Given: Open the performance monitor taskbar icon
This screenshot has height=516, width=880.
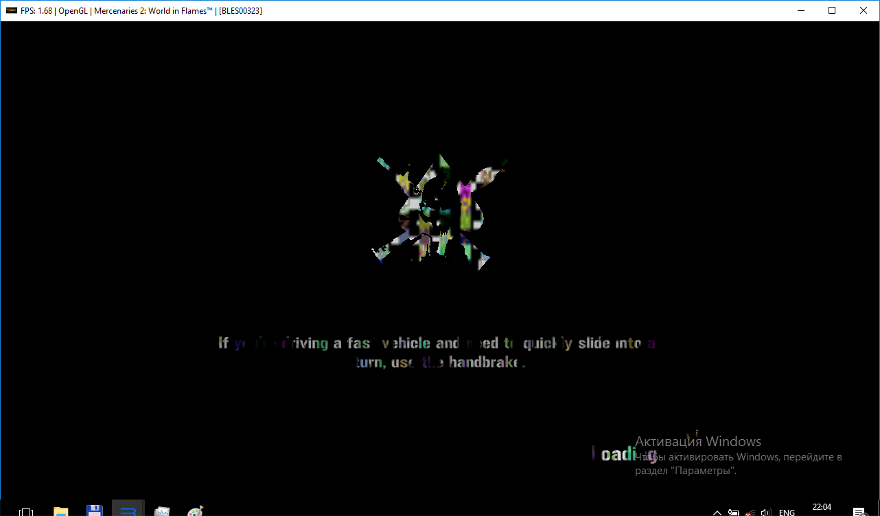Looking at the screenshot, I should tap(162, 511).
